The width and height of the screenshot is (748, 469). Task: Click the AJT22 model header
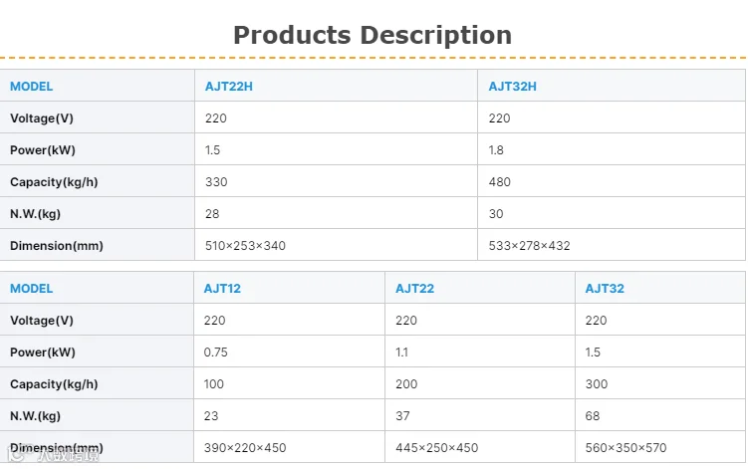click(x=414, y=289)
